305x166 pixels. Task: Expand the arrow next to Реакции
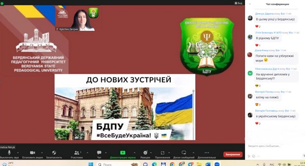[x=151, y=153]
